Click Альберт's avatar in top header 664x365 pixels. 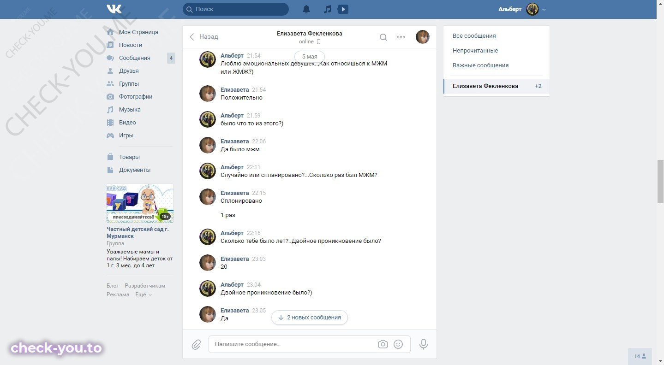532,9
